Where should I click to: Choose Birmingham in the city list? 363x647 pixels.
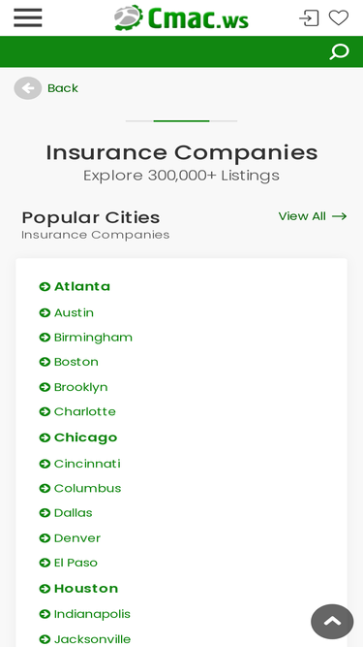click(x=93, y=338)
